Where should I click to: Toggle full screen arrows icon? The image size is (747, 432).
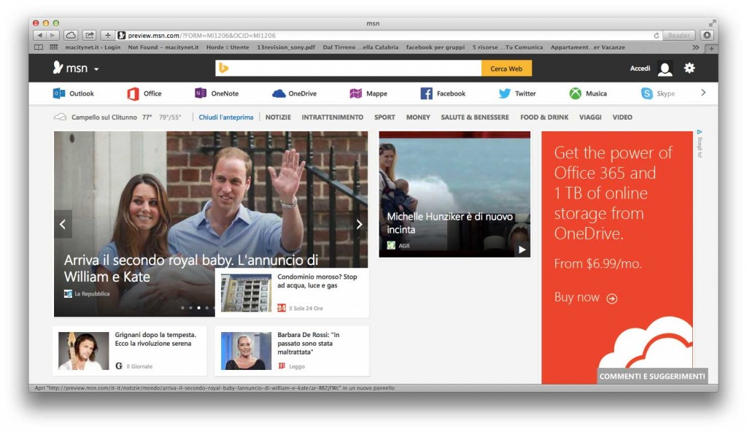pos(712,23)
